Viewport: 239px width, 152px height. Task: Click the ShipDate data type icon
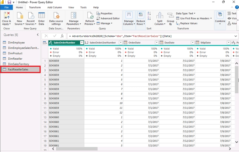(x=197, y=43)
